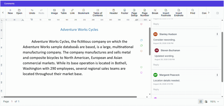Switch to Web layout view
Image resolution: width=224 pixels, height=106 pixels.
(206, 102)
